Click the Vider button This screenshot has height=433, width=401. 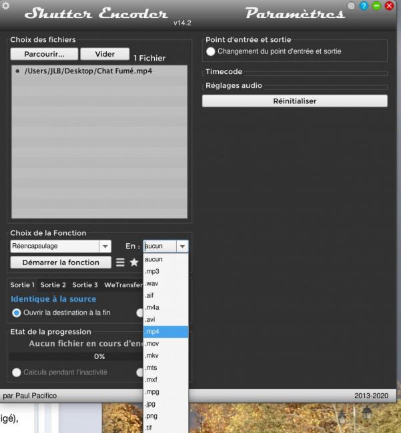point(105,54)
